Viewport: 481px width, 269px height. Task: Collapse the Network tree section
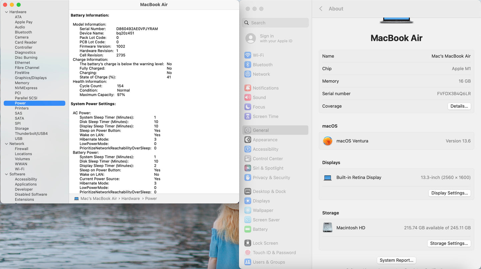tap(6, 144)
